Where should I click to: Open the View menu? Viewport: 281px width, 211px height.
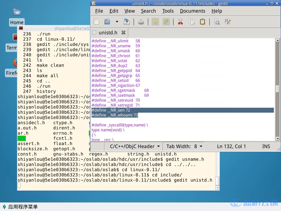click(x=130, y=11)
